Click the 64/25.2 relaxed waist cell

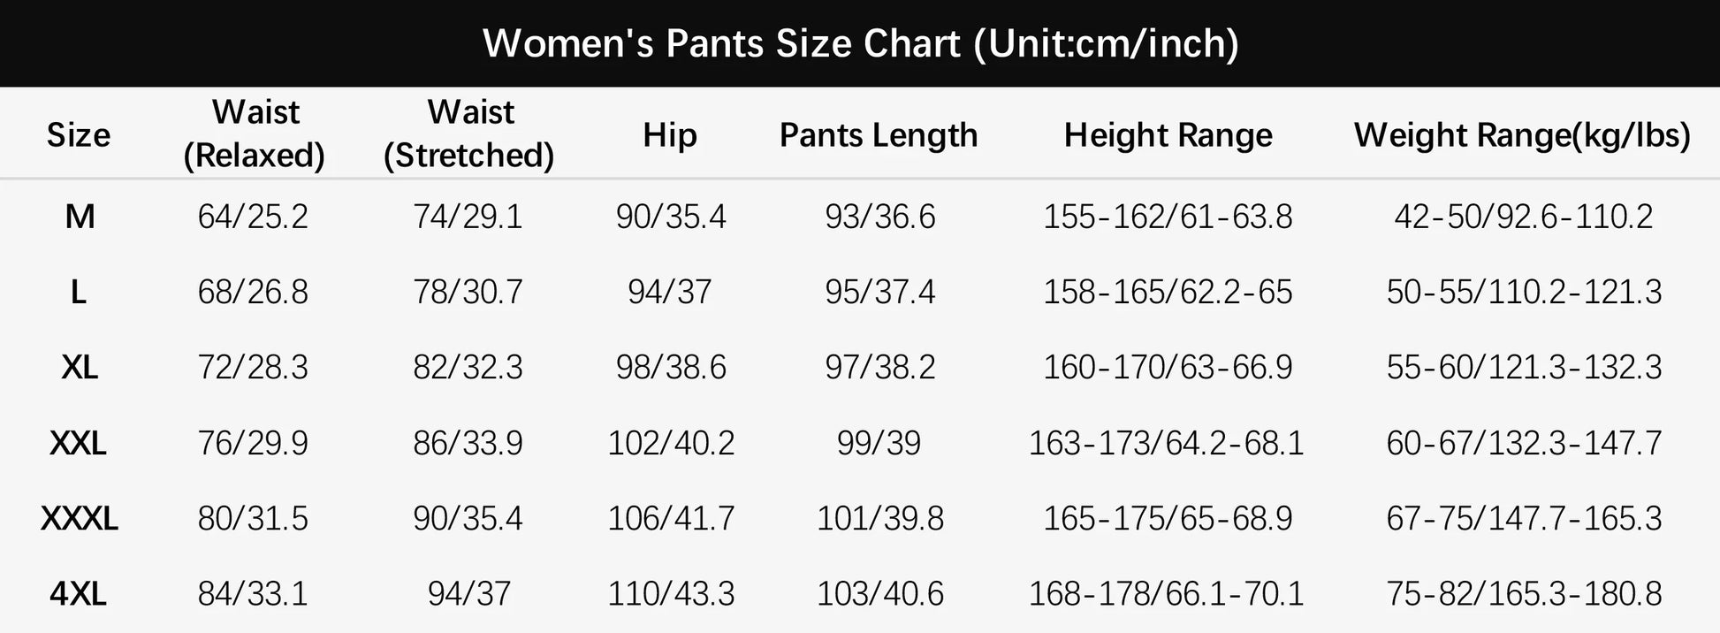pos(253,217)
